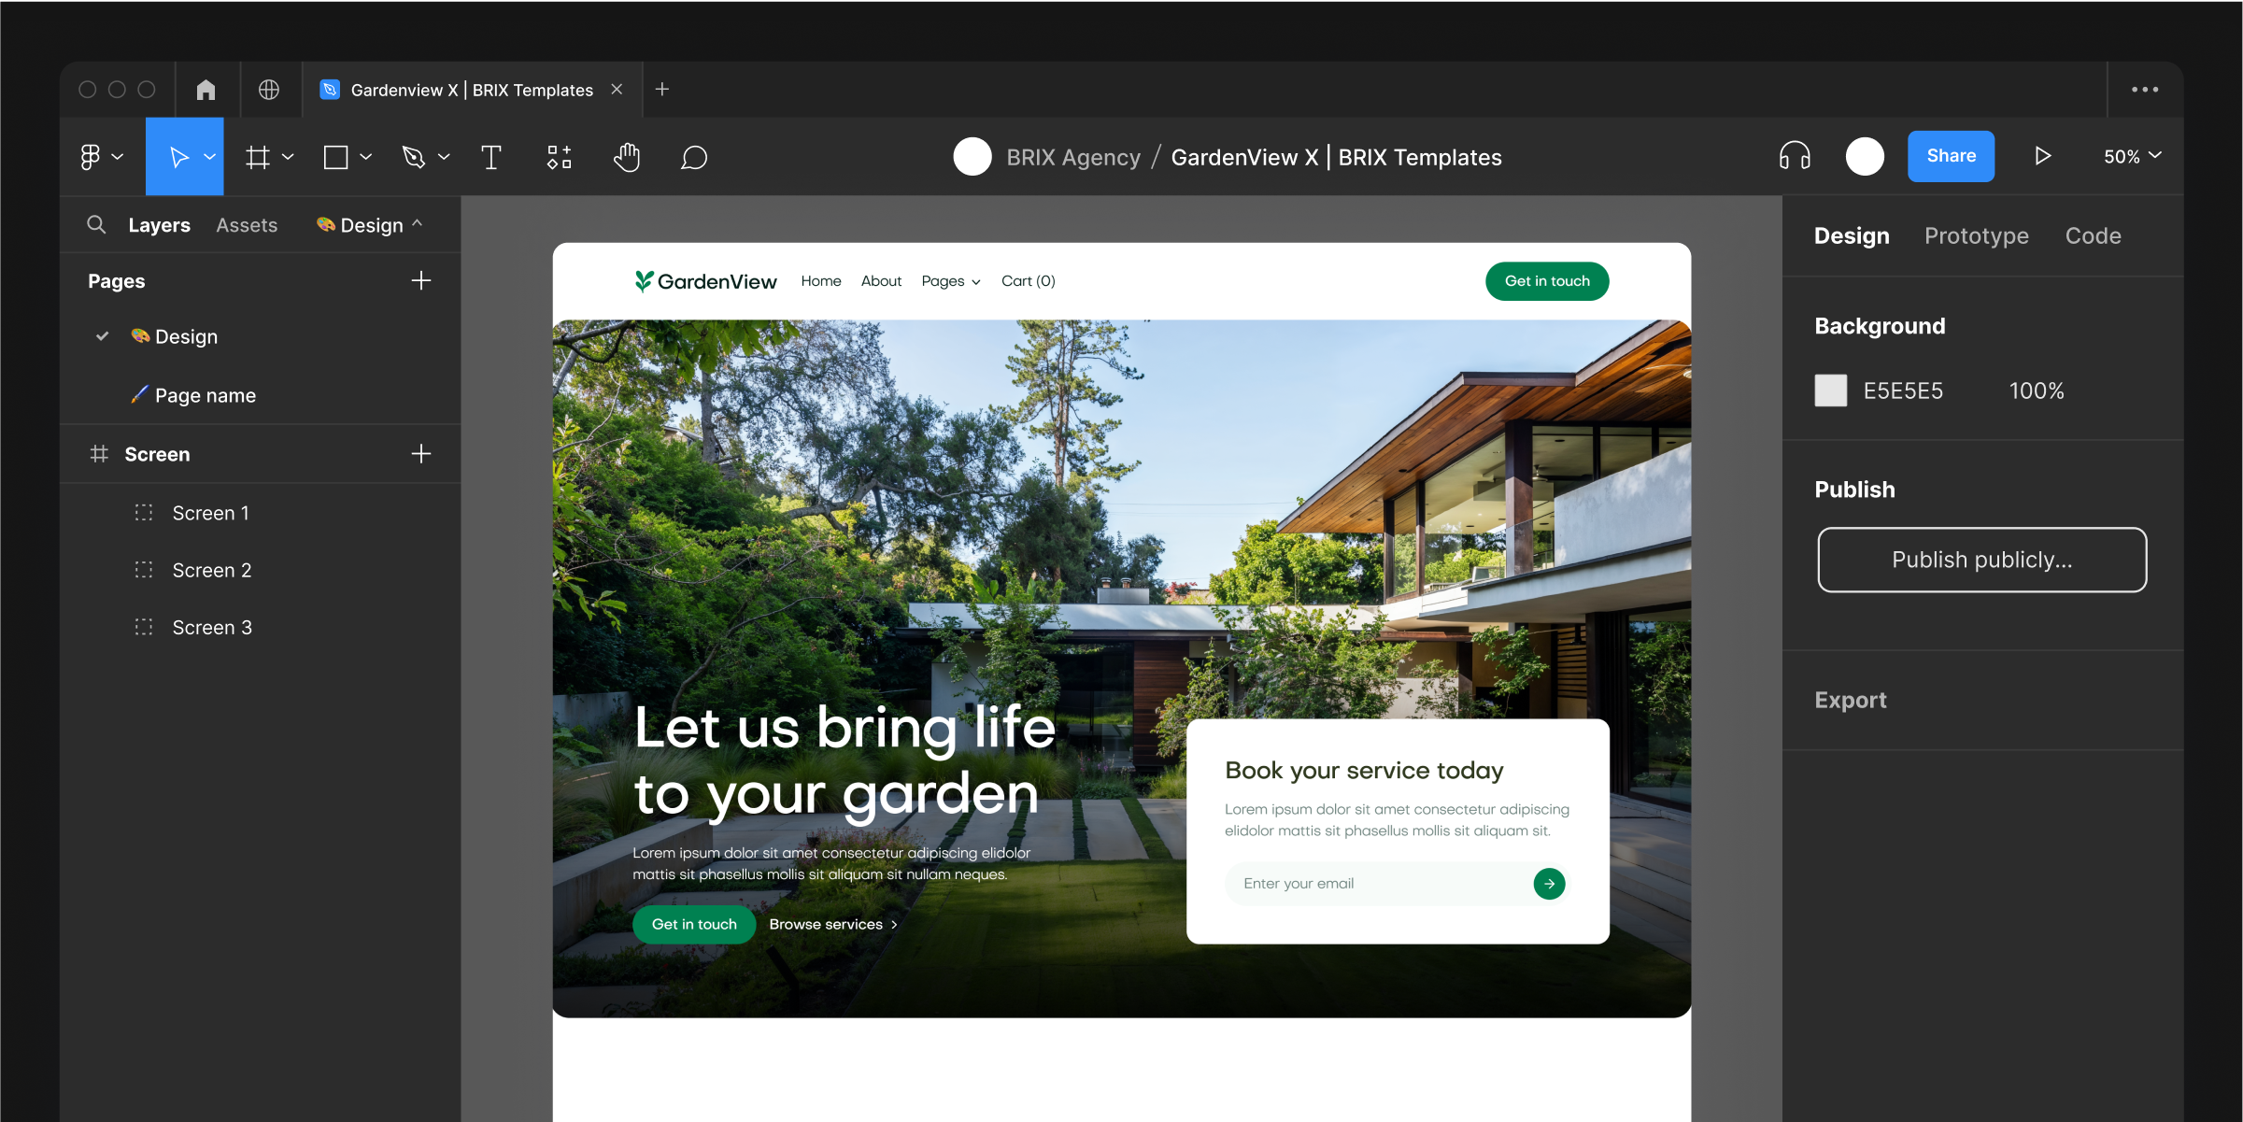Click the Share button
Viewport: 2243px width, 1122px height.
point(1949,156)
